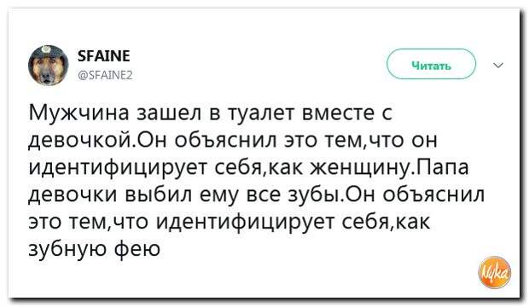Click the orange watermark logo badge
This screenshot has height=307, width=529.
pos(495,273)
